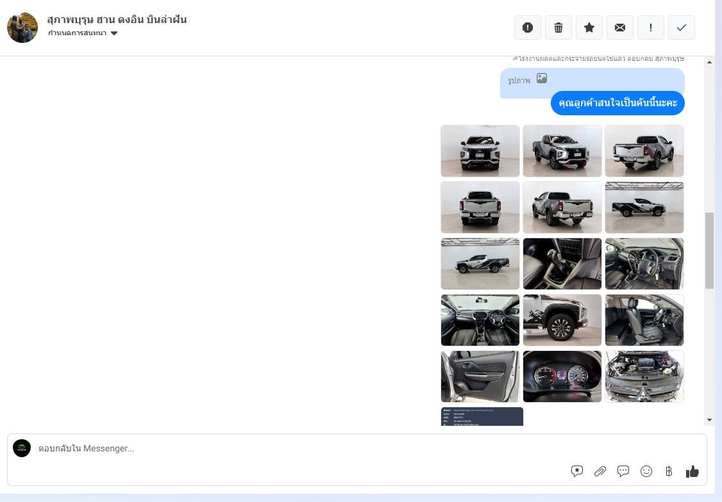
Task: Attach a file with the paperclip icon
Action: tap(600, 471)
